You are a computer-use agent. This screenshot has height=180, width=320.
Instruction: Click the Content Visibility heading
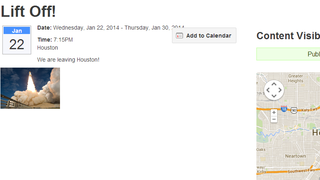tap(288, 36)
